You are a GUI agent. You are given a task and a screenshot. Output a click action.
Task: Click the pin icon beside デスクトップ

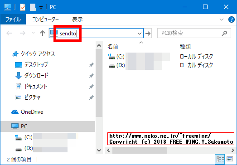pos(91,65)
